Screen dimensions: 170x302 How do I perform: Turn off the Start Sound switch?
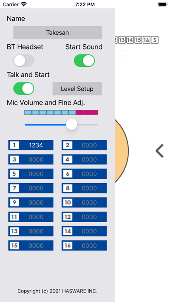point(84,60)
